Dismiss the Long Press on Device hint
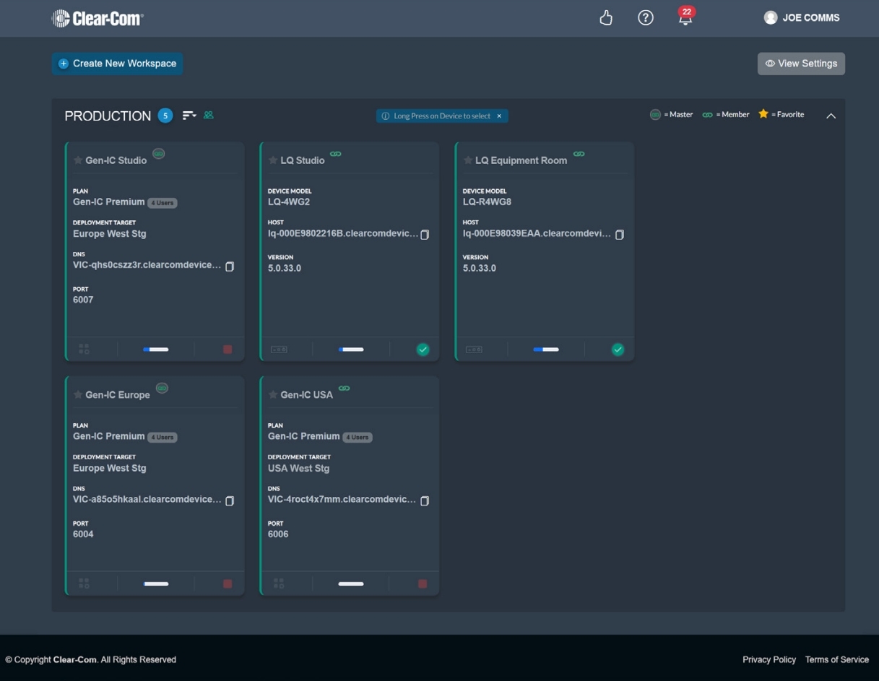Viewport: 879px width, 681px height. [x=499, y=116]
